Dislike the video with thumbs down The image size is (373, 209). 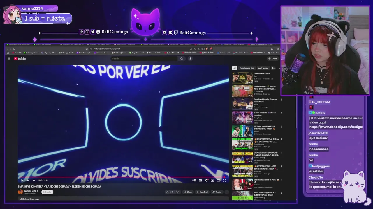[177, 192]
